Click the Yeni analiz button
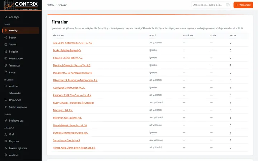 point(243,5)
